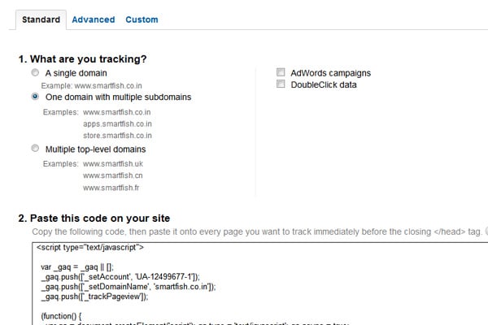Click the '(function() {' code line
The image size is (488, 325).
click(61, 316)
